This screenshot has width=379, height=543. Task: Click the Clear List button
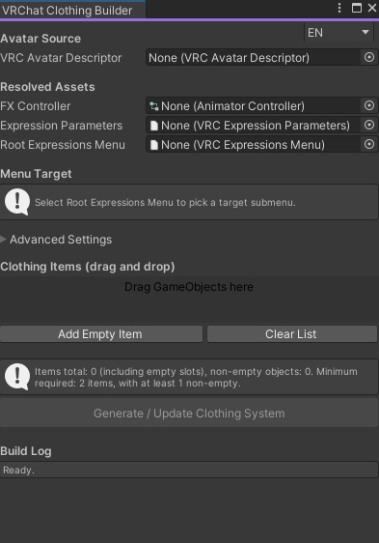pyautogui.click(x=292, y=334)
